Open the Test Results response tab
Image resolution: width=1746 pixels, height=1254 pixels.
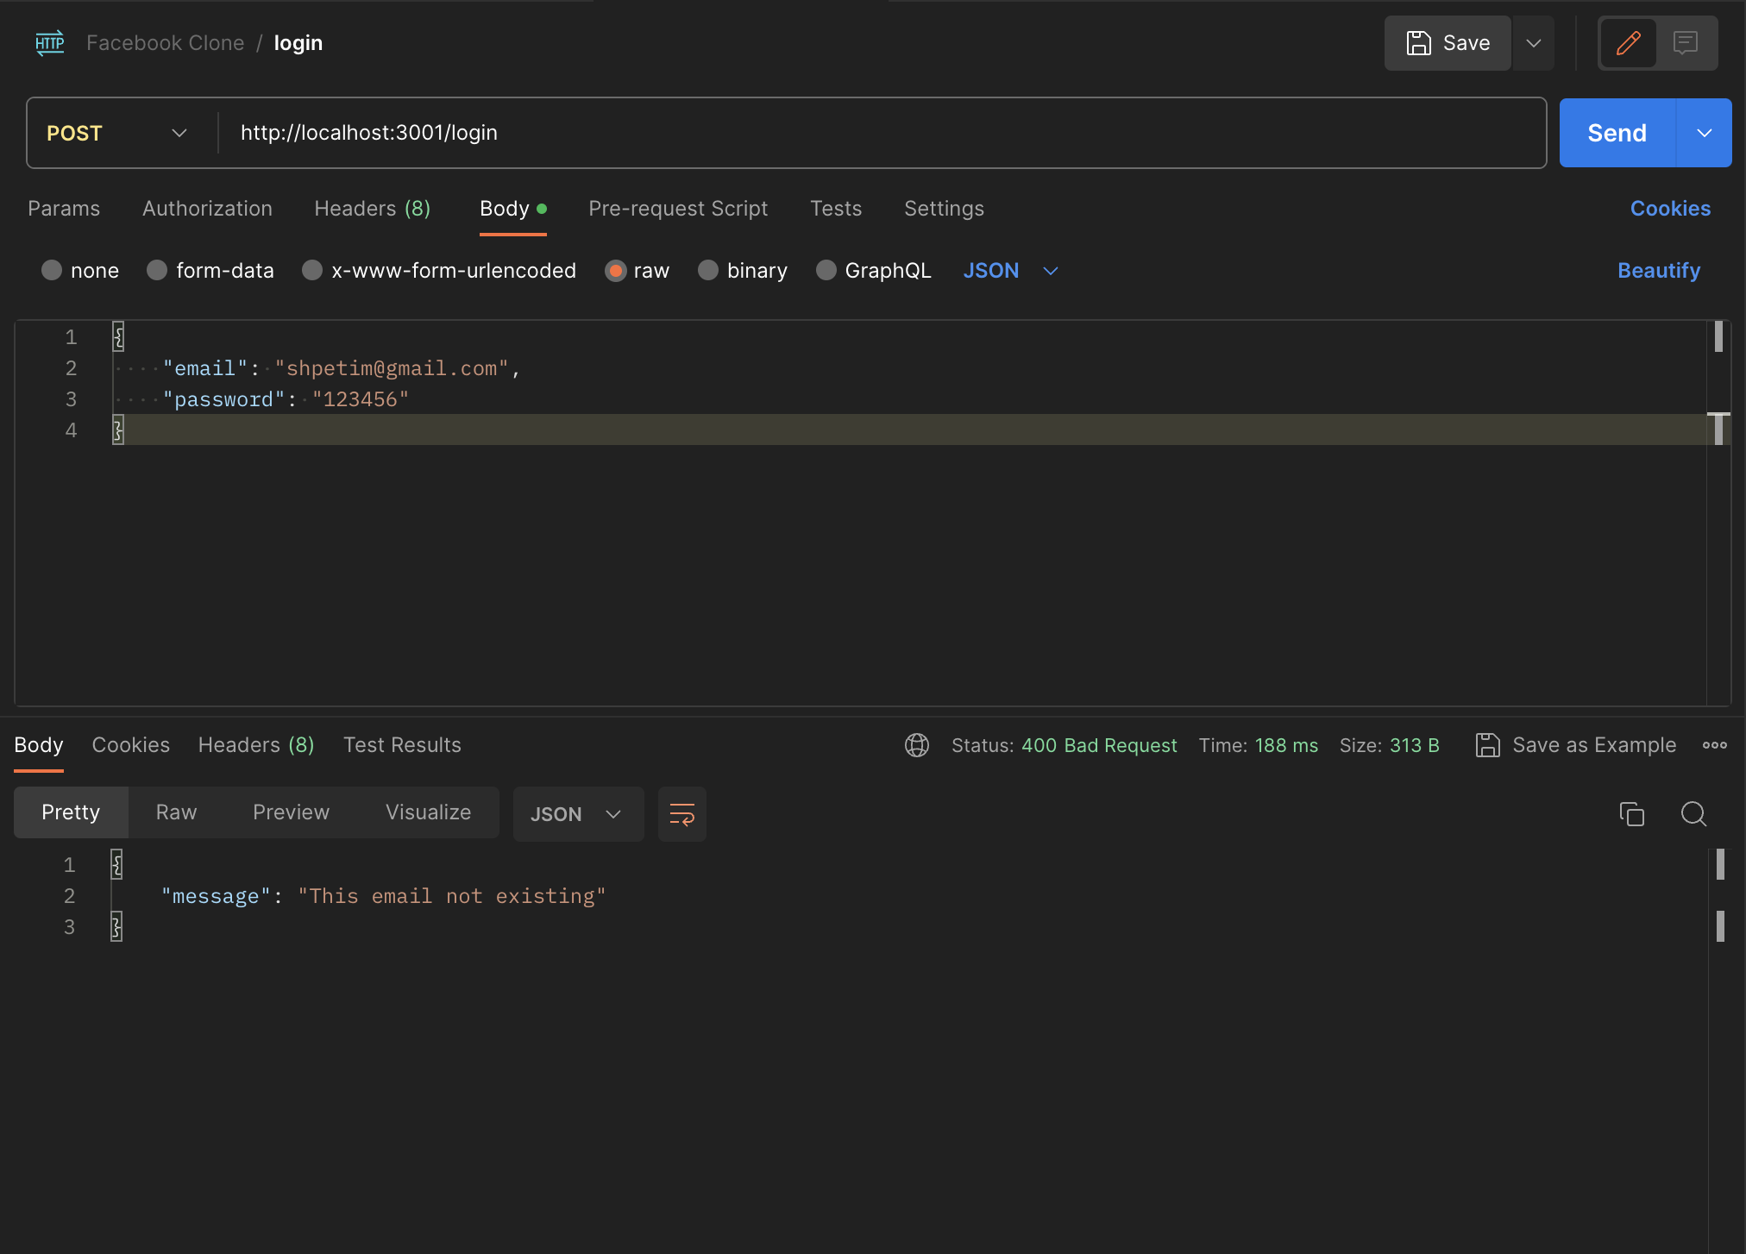coord(402,745)
